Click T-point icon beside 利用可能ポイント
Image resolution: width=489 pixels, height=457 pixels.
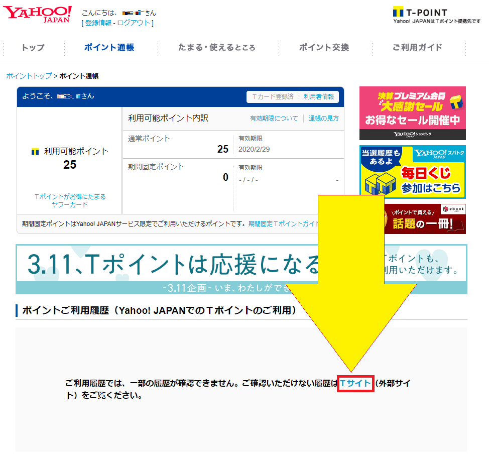(35, 151)
